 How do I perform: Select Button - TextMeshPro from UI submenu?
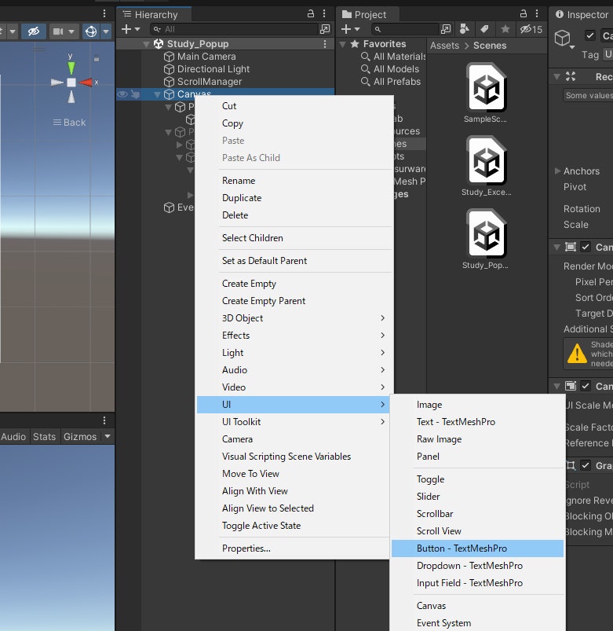point(477,548)
